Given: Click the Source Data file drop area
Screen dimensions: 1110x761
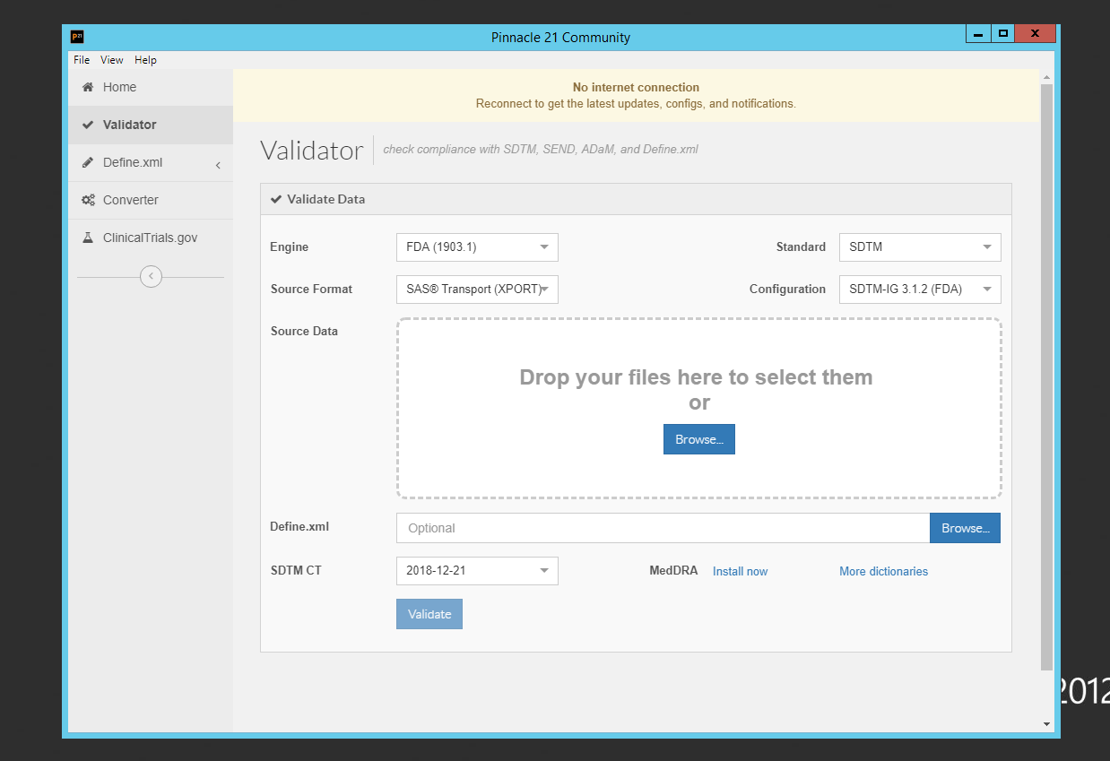Looking at the screenshot, I should pyautogui.click(x=699, y=408).
